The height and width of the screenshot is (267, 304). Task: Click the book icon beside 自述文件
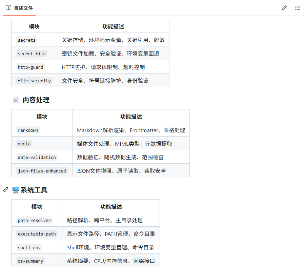8,8
